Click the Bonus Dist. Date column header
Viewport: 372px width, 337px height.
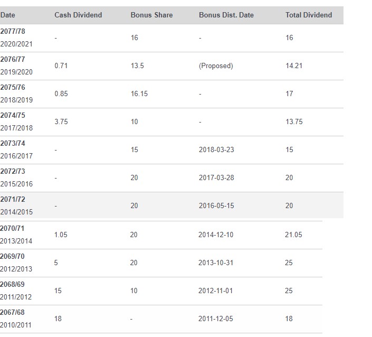pyautogui.click(x=226, y=15)
